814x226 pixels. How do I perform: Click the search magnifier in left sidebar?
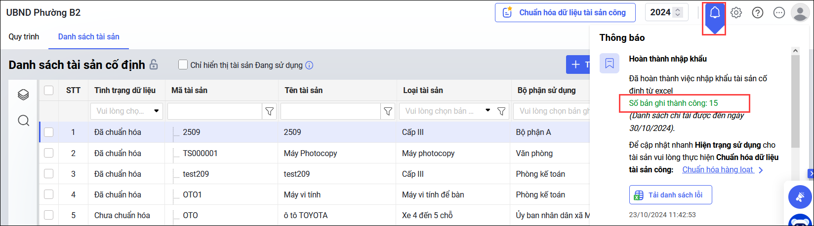tap(23, 121)
